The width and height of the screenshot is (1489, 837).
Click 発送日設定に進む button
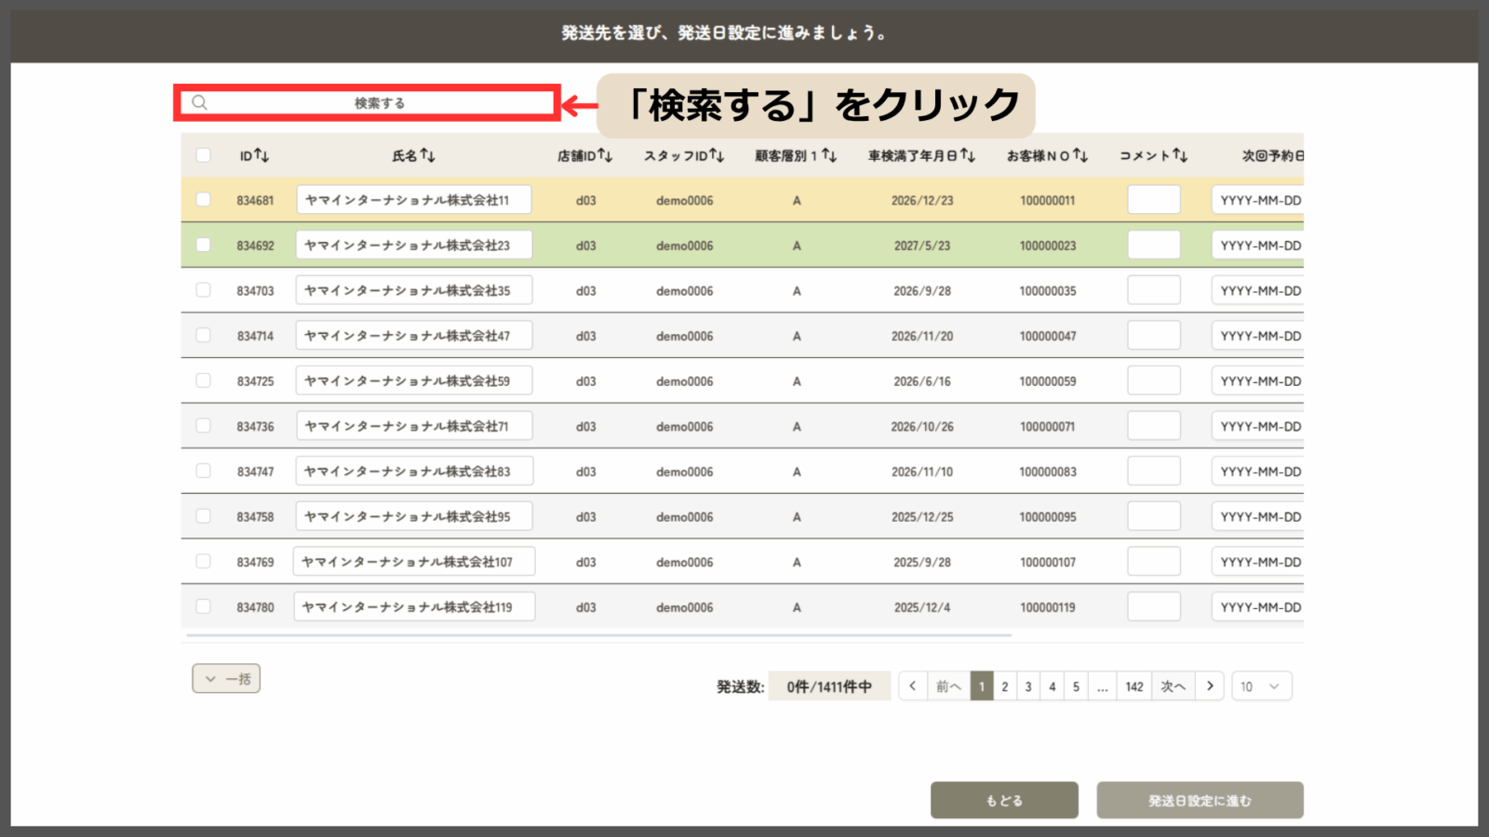pos(1200,800)
